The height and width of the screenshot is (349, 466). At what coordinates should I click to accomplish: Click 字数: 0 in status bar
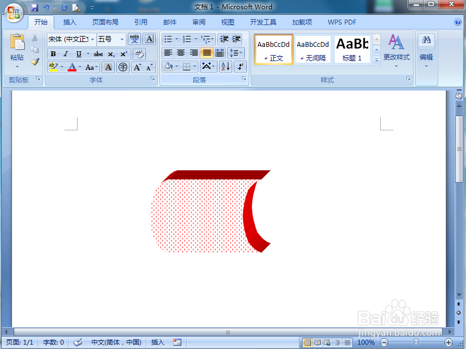click(x=54, y=342)
